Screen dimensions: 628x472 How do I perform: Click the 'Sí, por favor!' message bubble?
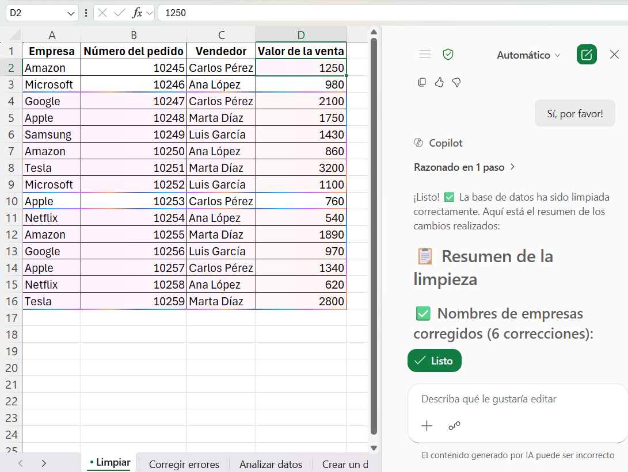(574, 114)
